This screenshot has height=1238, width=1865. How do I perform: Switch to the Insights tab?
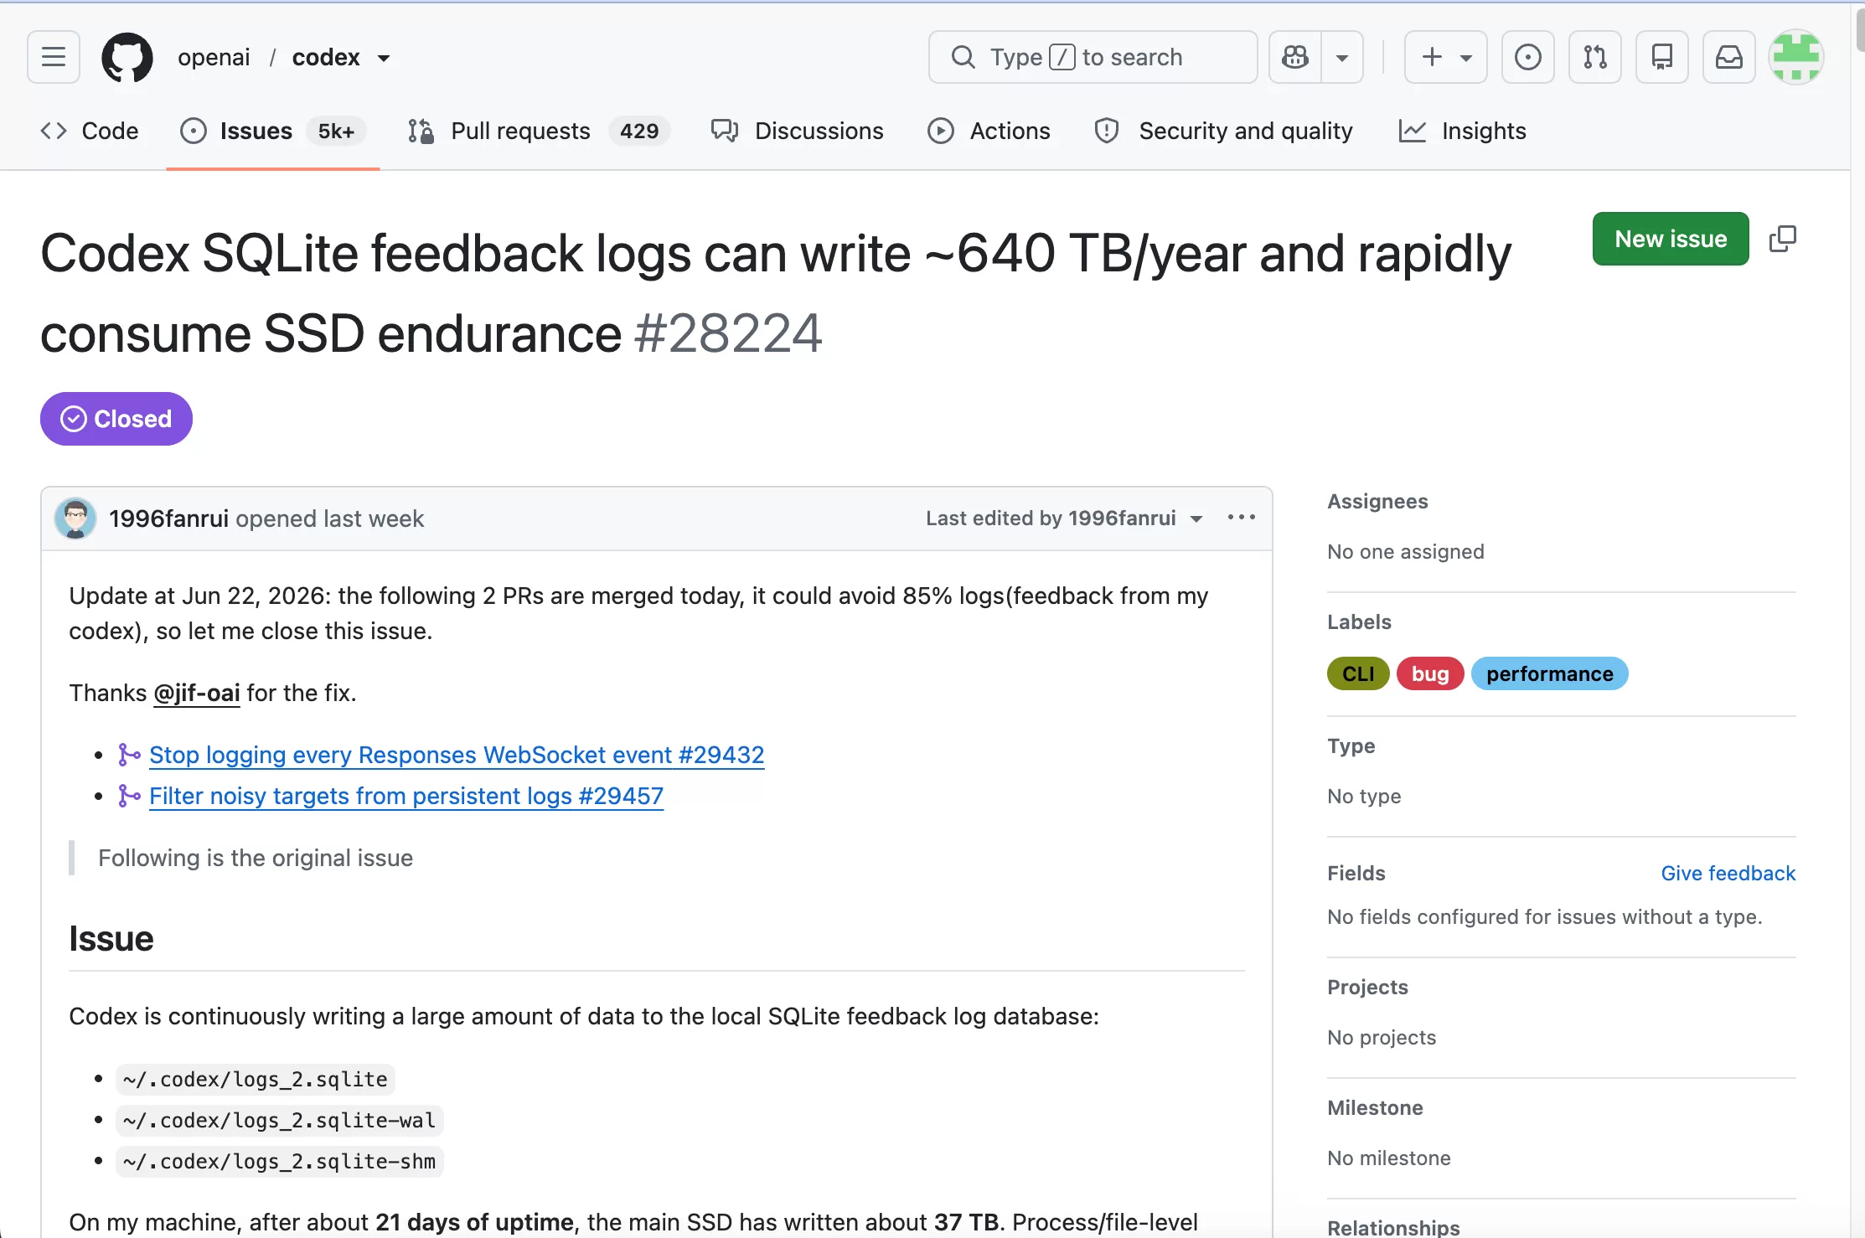(x=1463, y=131)
